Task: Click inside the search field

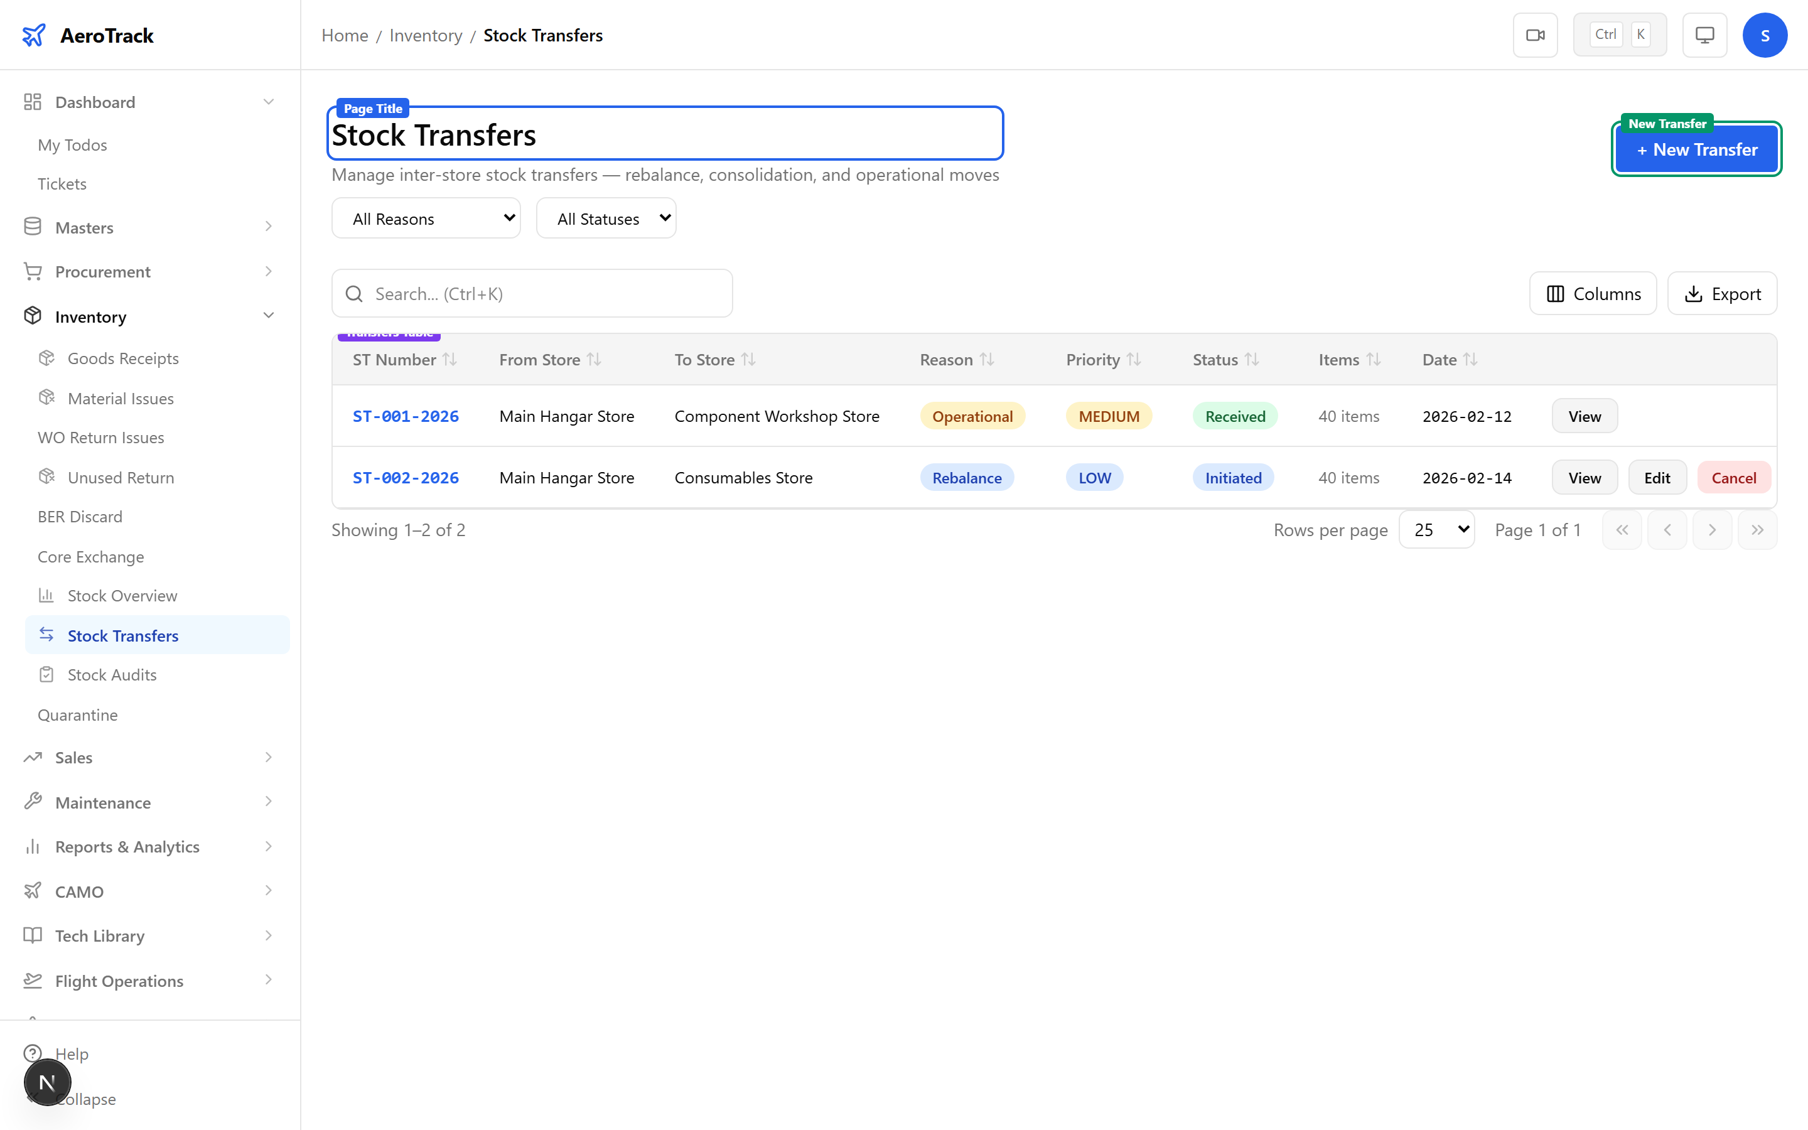Action: [531, 293]
